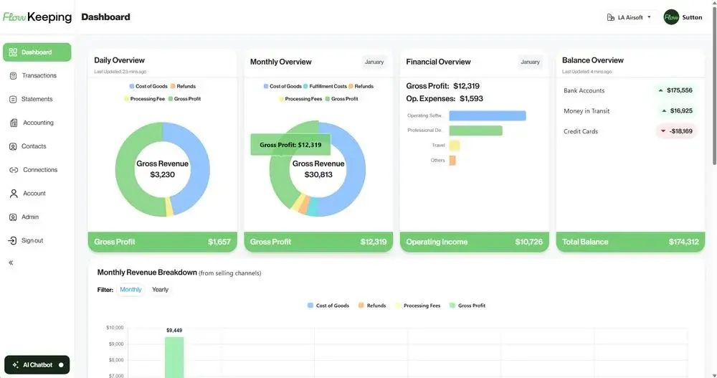The width and height of the screenshot is (717, 378).
Task: Toggle Refunds legend in Daily Overview
Action: [183, 86]
